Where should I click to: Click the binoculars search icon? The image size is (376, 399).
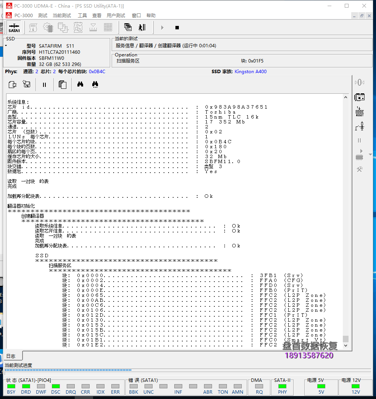(80, 84)
